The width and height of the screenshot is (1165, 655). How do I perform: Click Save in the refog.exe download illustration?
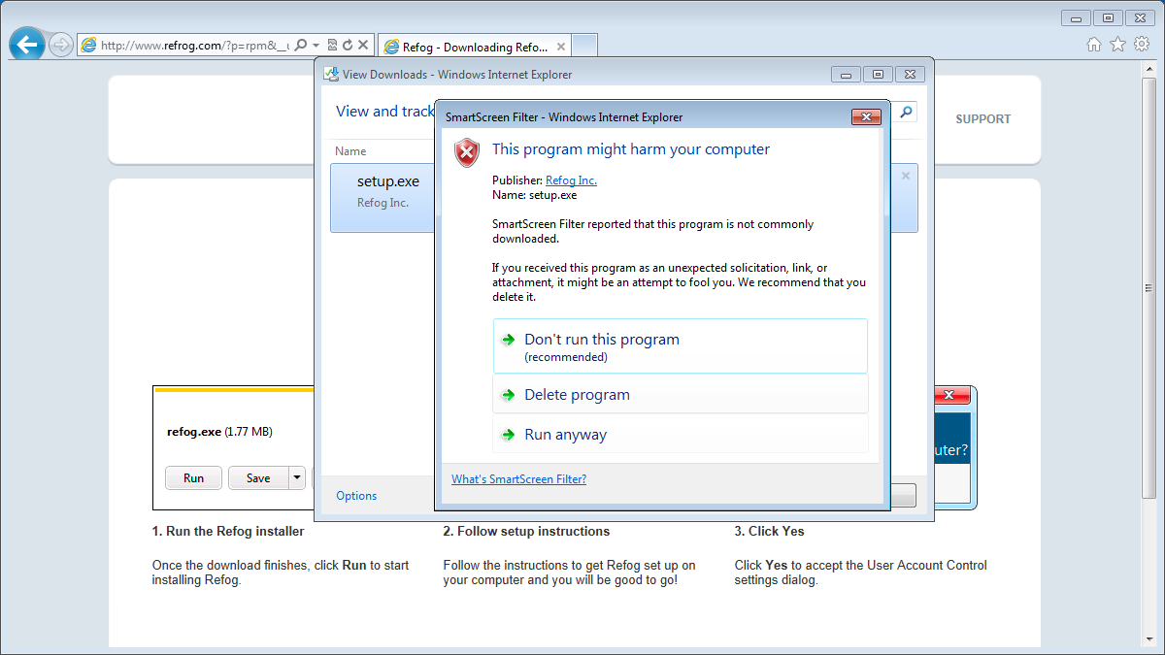pyautogui.click(x=258, y=478)
